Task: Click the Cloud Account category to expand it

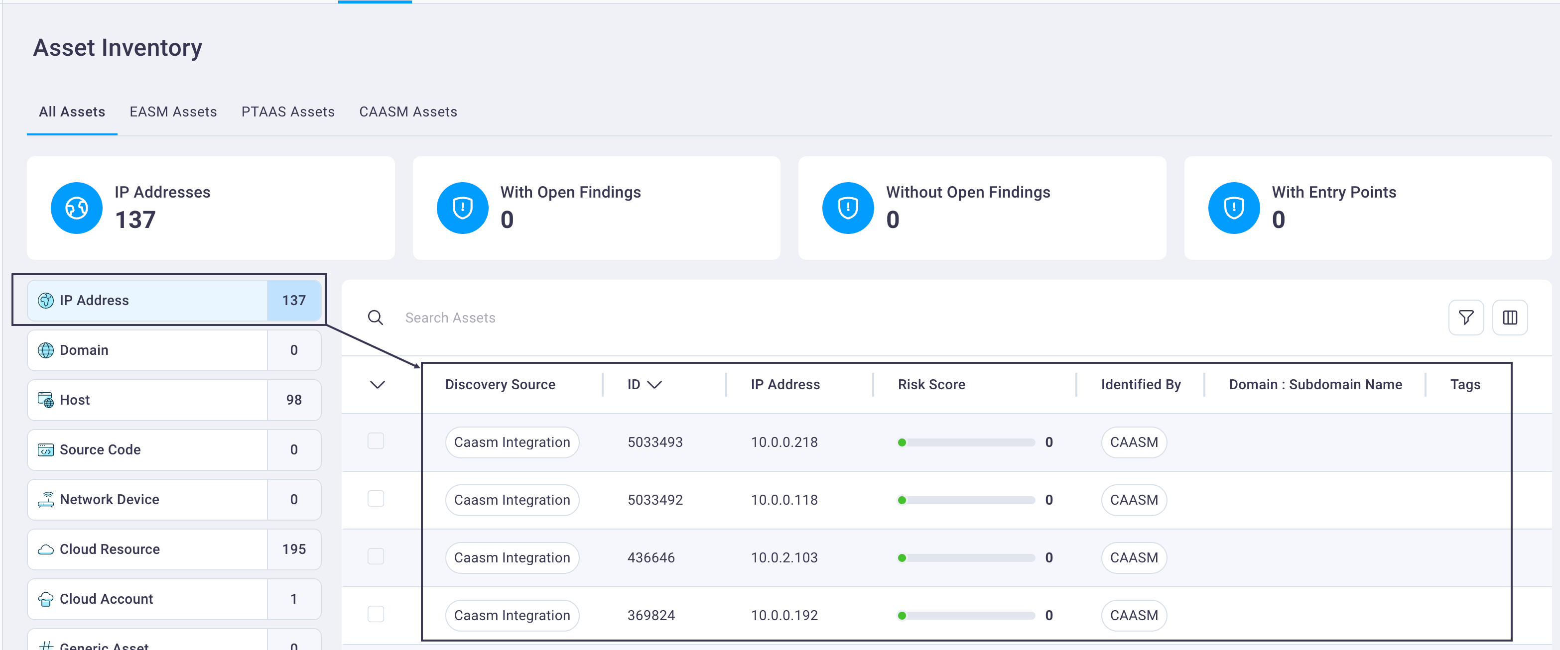Action: pyautogui.click(x=106, y=599)
